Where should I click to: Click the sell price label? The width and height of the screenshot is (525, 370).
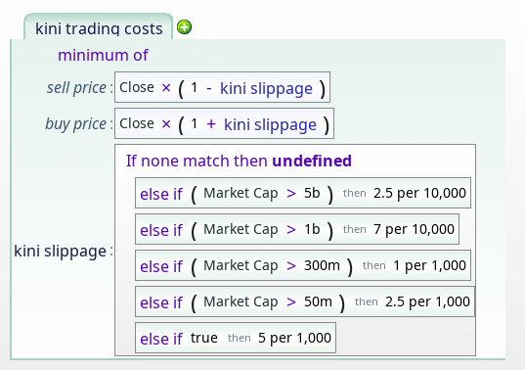(x=76, y=88)
